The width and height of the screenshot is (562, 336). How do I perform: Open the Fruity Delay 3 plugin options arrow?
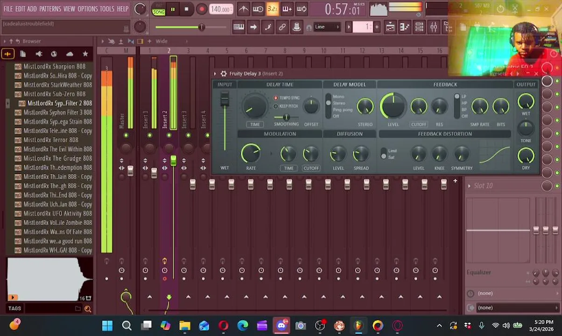coord(215,74)
